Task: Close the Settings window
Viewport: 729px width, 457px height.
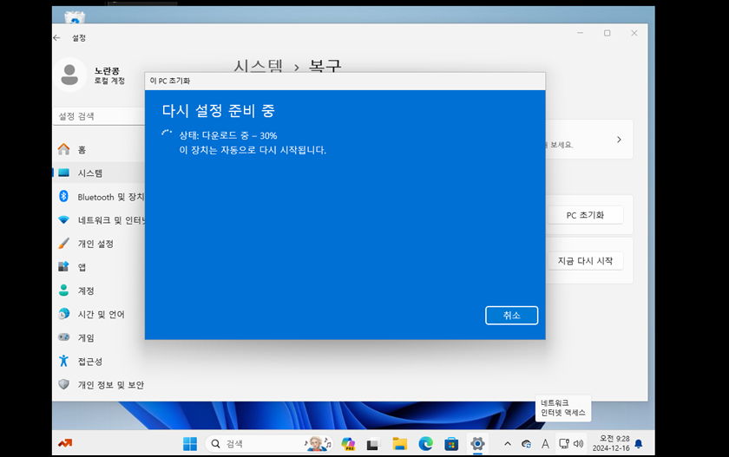Action: (x=634, y=33)
